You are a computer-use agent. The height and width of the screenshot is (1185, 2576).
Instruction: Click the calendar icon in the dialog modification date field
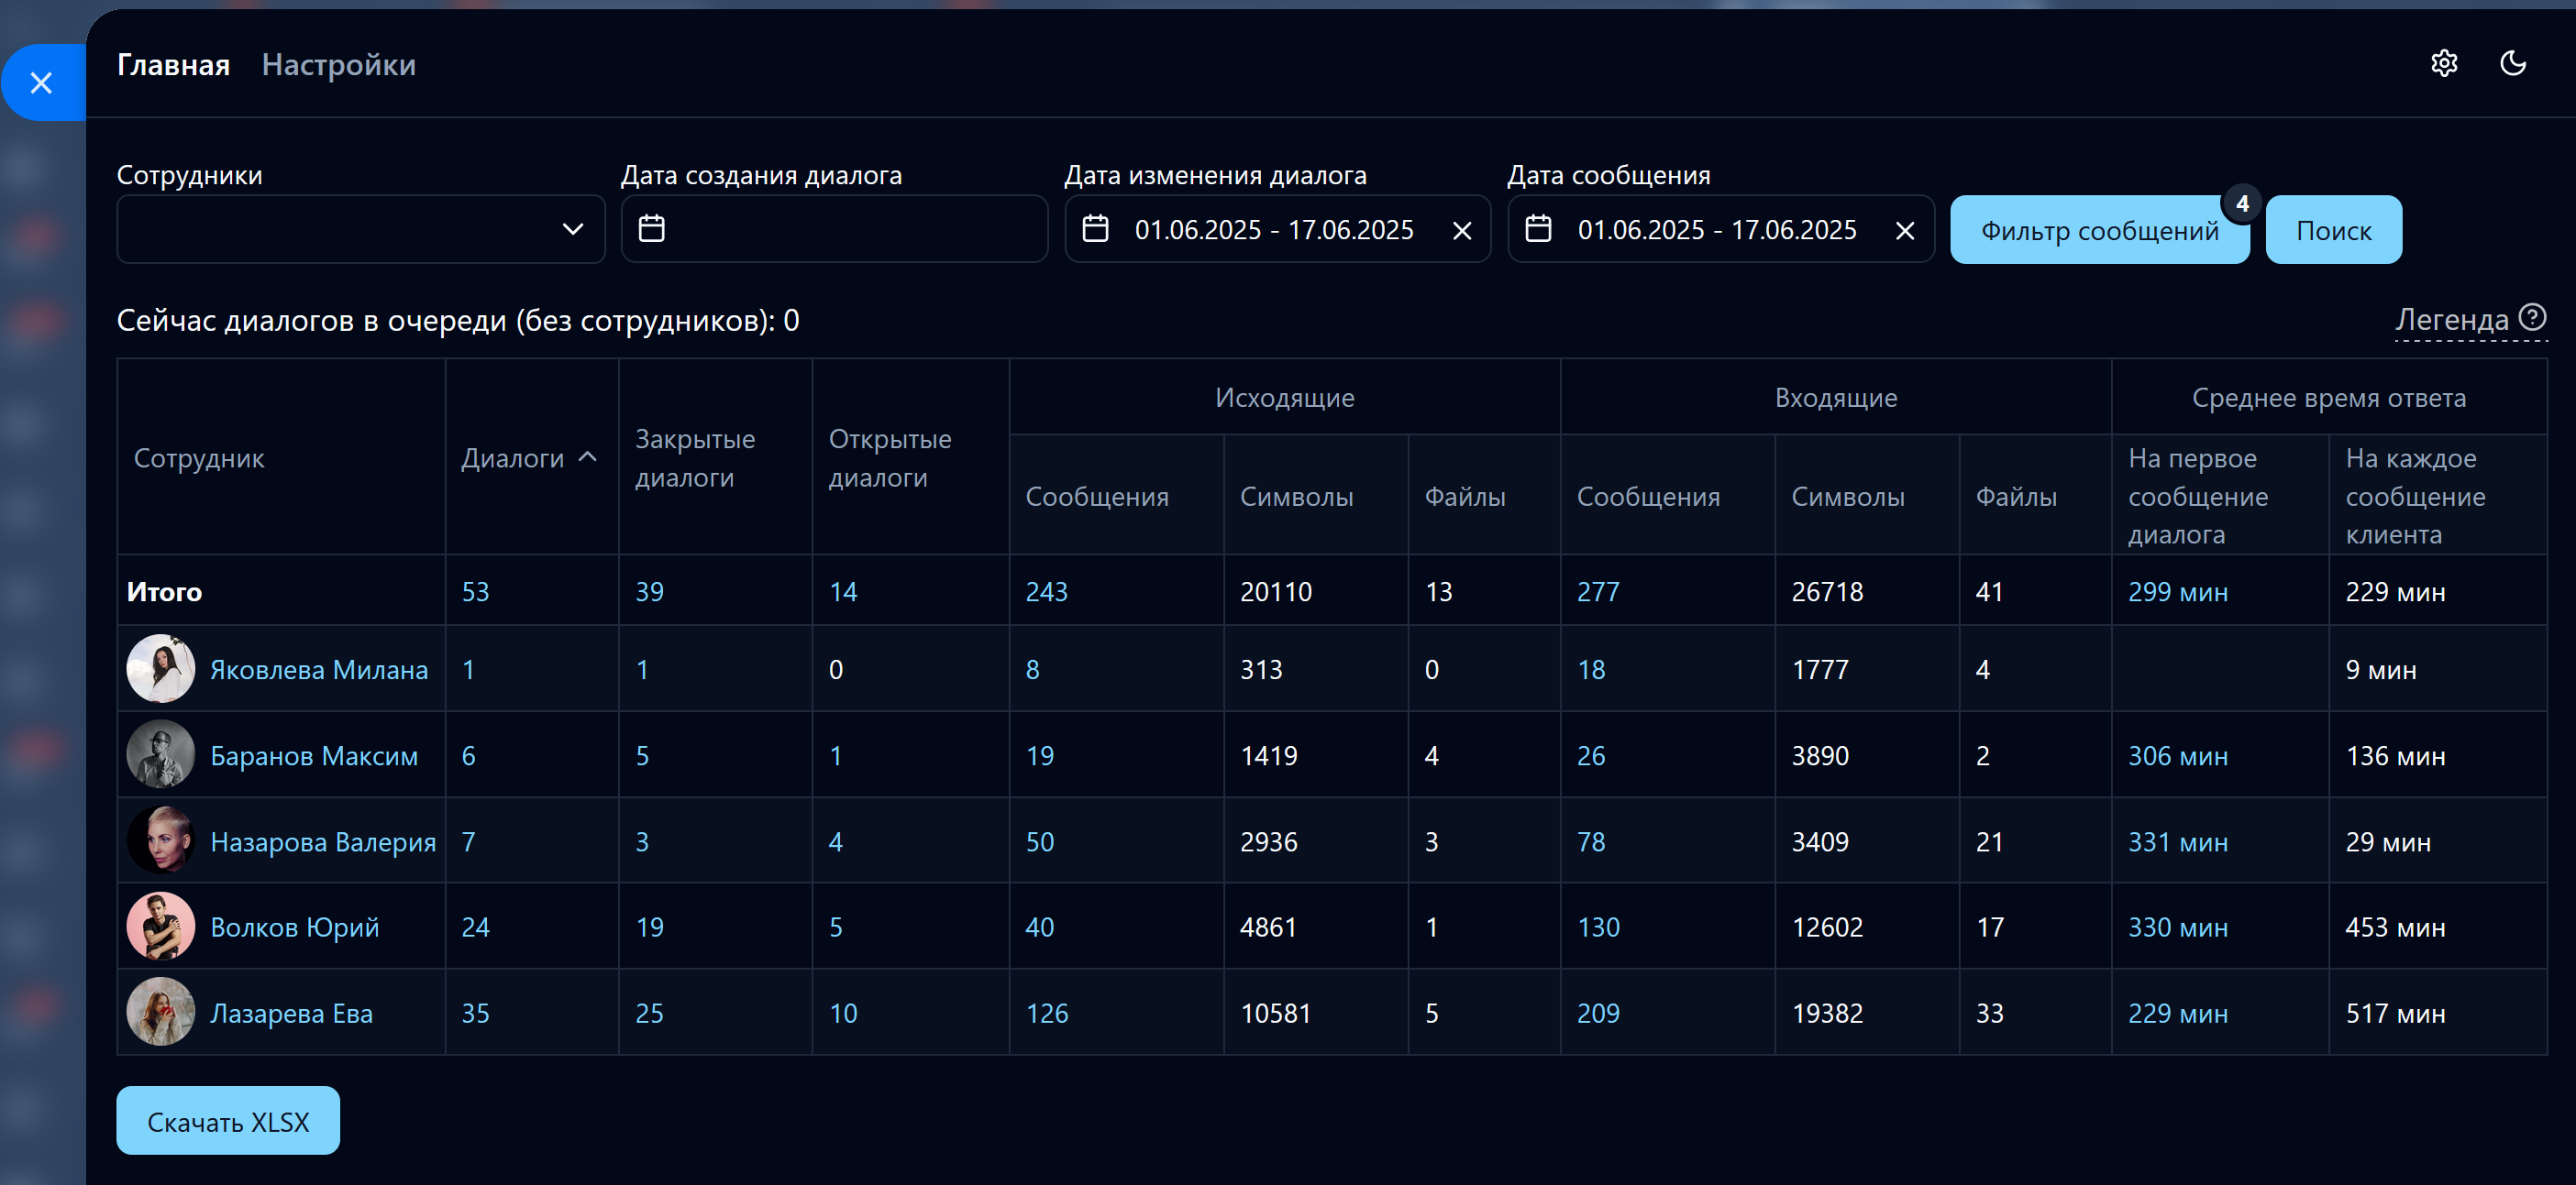pyautogui.click(x=1095, y=229)
